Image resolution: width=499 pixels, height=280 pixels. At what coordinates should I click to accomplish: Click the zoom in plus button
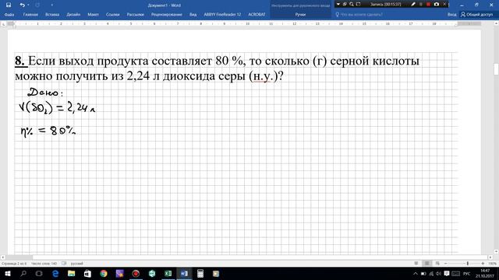click(x=483, y=264)
